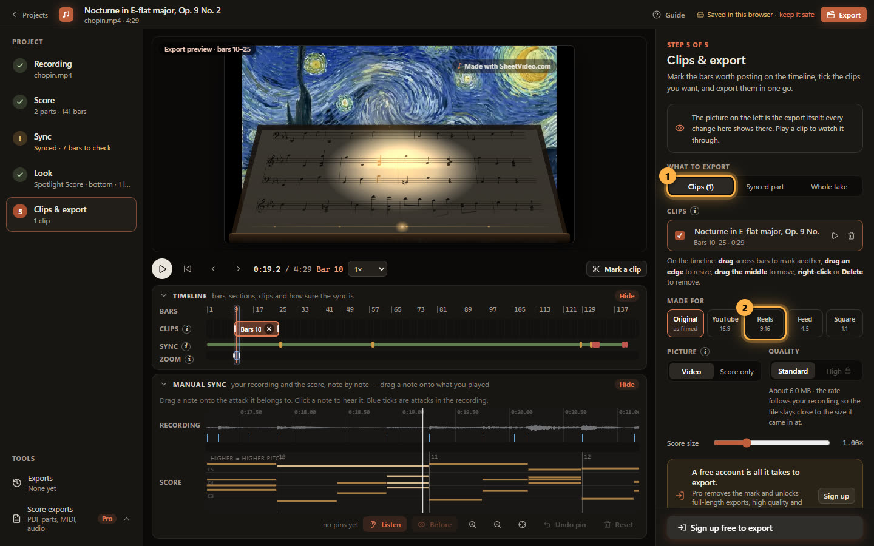Click the info icon next to SYNC row
Image resolution: width=874 pixels, height=546 pixels.
tap(186, 346)
